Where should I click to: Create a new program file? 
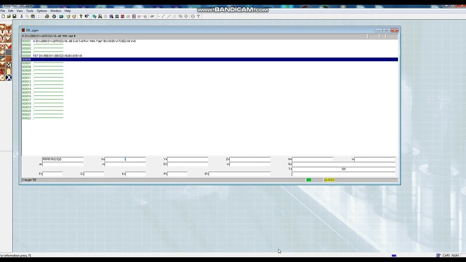[3, 16]
